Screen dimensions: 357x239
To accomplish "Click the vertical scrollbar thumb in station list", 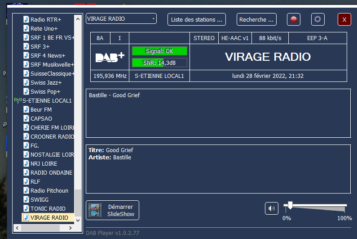I will 78,203.
